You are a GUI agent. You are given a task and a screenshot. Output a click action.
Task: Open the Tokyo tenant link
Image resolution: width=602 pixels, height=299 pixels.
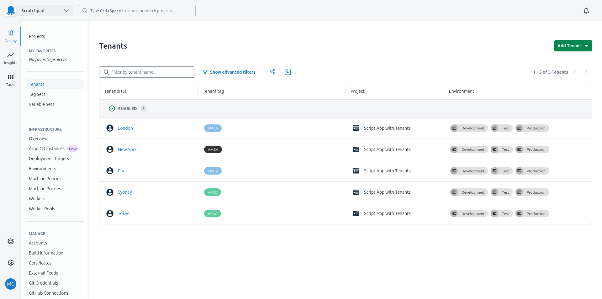pos(124,213)
